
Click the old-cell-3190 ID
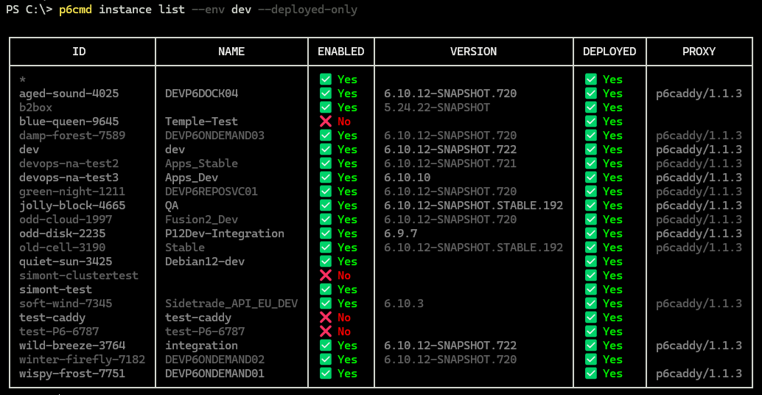point(62,248)
